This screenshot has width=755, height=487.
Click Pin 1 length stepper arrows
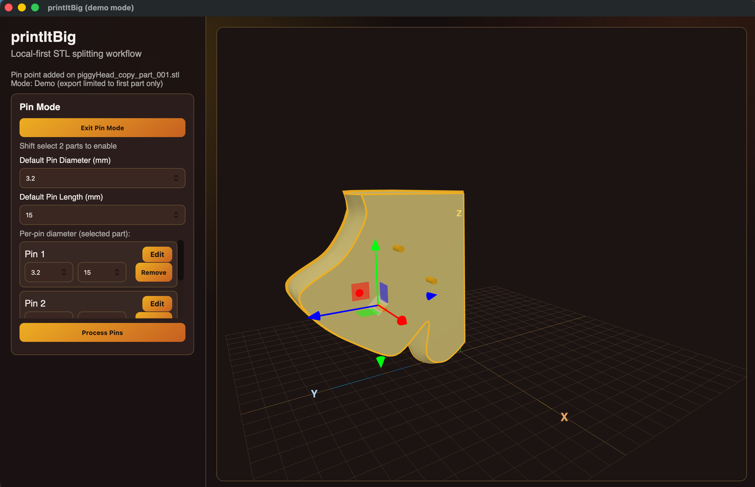pyautogui.click(x=117, y=272)
